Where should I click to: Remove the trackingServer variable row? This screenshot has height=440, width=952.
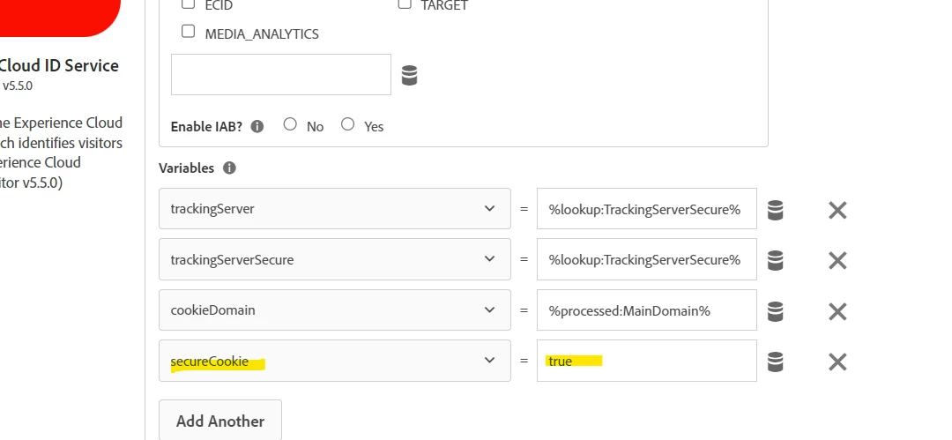coord(837,210)
